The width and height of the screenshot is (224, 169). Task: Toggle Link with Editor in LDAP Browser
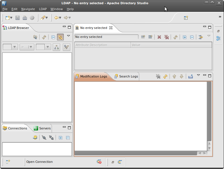coord(60,37)
